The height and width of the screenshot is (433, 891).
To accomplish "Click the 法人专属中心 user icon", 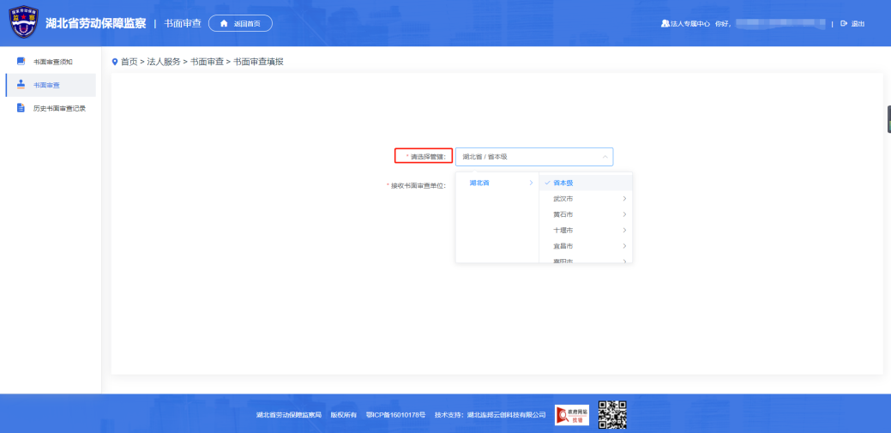I will pos(664,23).
